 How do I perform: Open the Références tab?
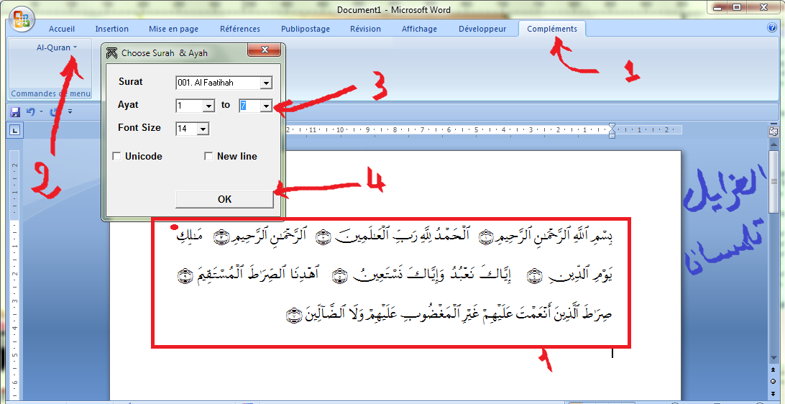coord(240,29)
